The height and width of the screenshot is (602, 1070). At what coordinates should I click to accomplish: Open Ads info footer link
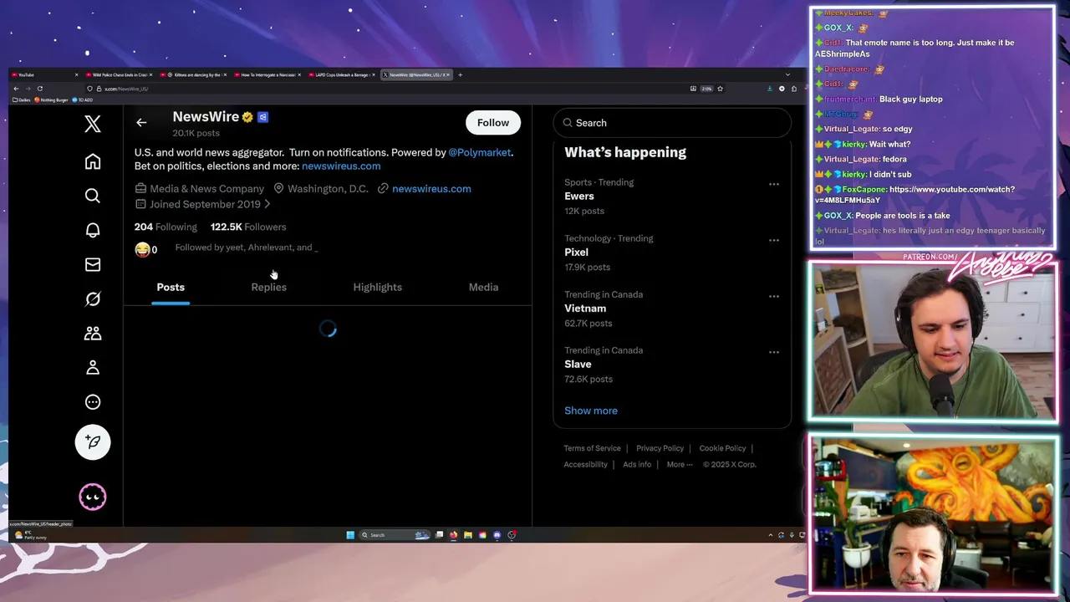click(x=637, y=464)
